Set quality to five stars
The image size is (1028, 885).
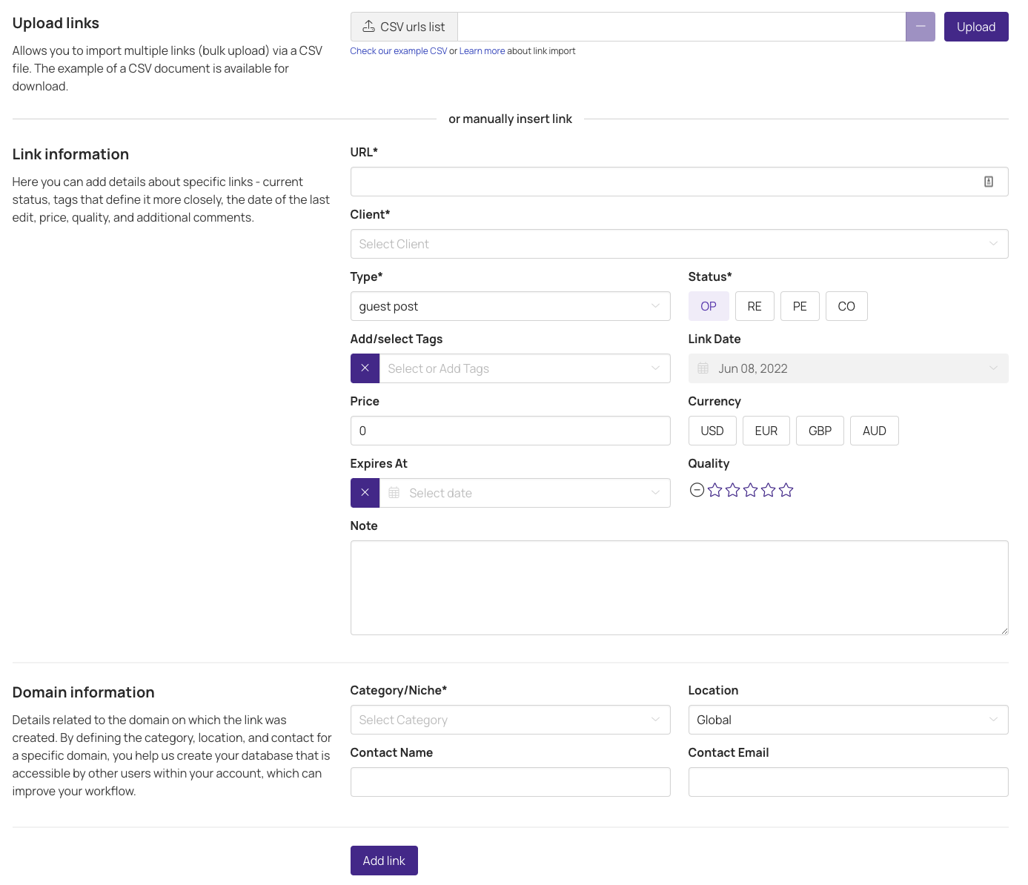coord(786,490)
